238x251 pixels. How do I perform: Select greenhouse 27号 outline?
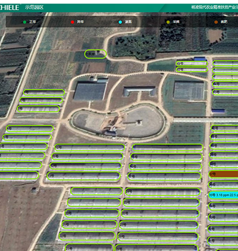[159, 225]
